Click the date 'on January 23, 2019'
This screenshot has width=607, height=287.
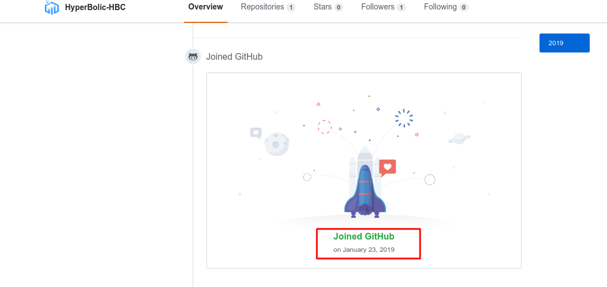click(364, 250)
